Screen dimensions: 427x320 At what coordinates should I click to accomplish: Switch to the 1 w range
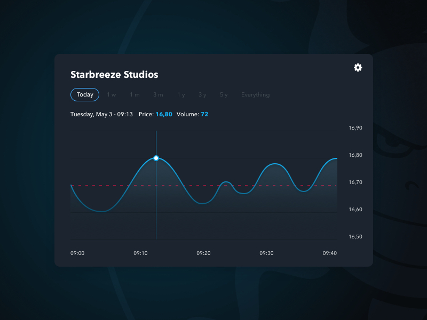[x=112, y=95]
